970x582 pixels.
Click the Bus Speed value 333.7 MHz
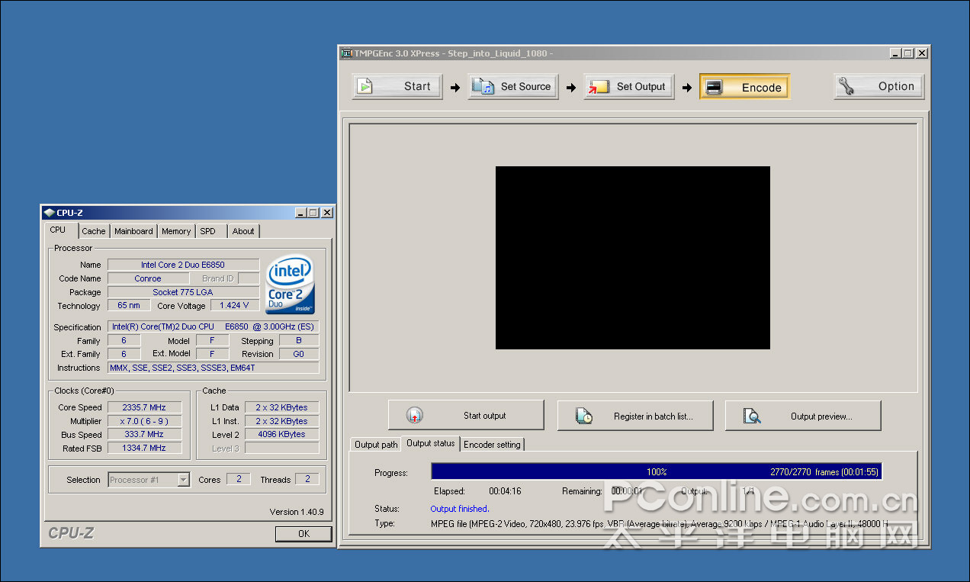coord(145,435)
